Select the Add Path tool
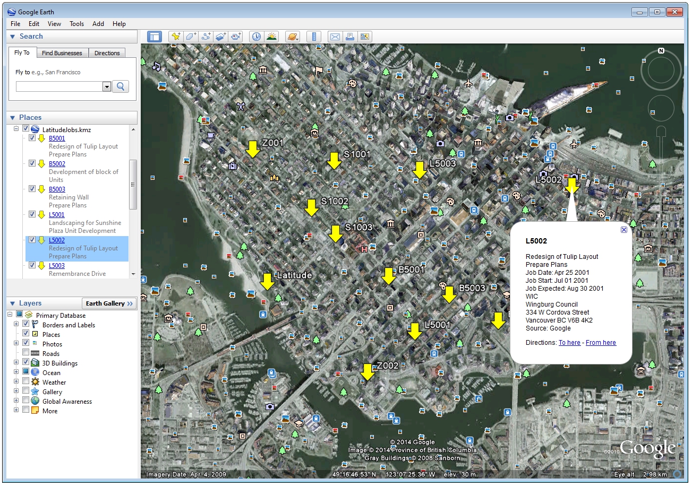The width and height of the screenshot is (692, 487). click(x=206, y=37)
